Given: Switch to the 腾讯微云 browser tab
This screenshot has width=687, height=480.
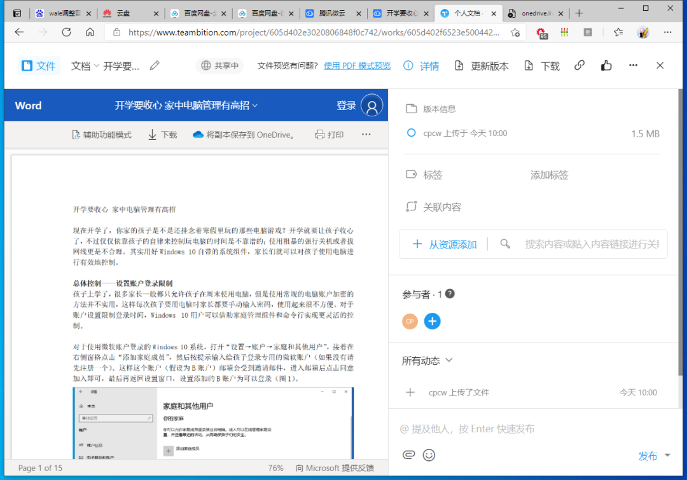Looking at the screenshot, I should (x=333, y=13).
